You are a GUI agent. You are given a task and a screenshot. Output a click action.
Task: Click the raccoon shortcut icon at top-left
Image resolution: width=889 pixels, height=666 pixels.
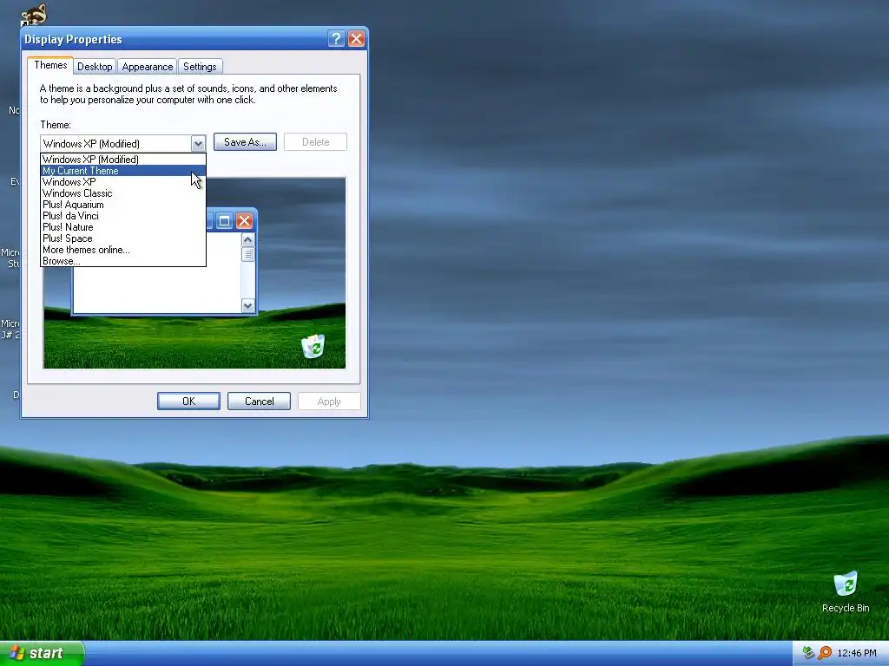coord(33,14)
